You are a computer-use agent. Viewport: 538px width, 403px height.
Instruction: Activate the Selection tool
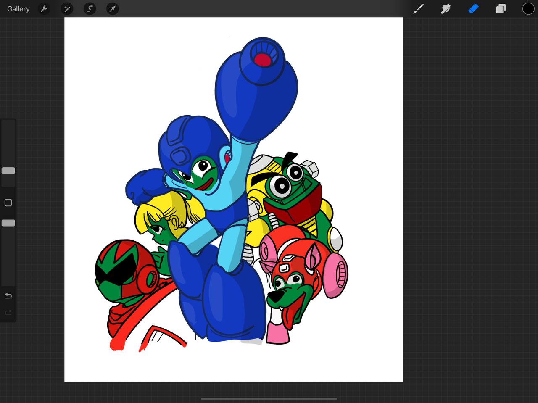point(90,9)
